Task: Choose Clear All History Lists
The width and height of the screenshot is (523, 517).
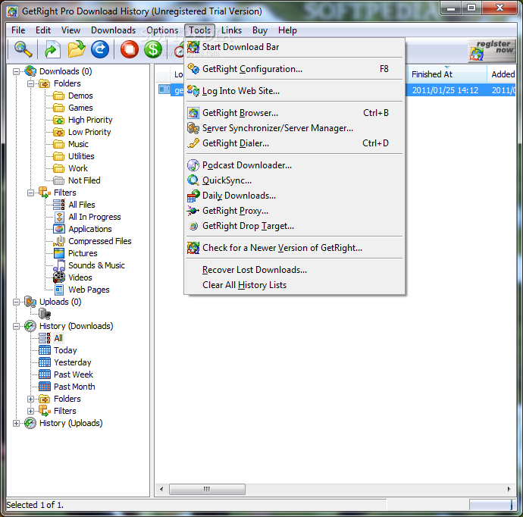Action: [x=295, y=285]
